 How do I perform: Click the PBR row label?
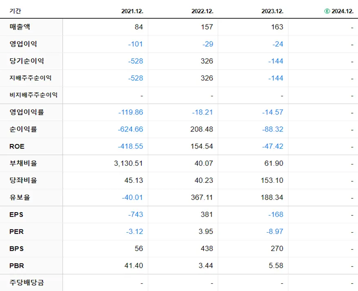point(16,266)
